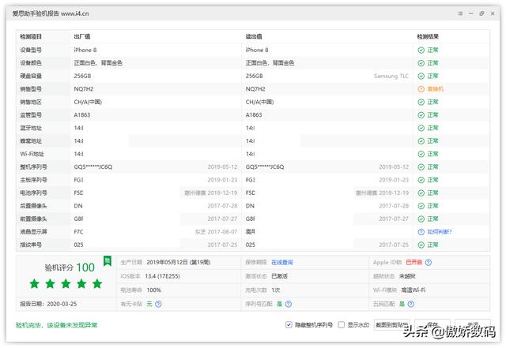The height and width of the screenshot is (348, 506).
Task: Click the green check icon for 蓝牙地址
Action: (421, 128)
